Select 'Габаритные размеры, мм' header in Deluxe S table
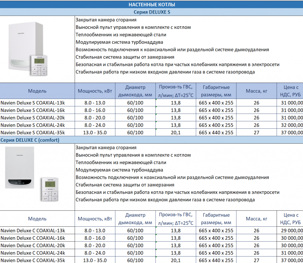 tap(216, 91)
